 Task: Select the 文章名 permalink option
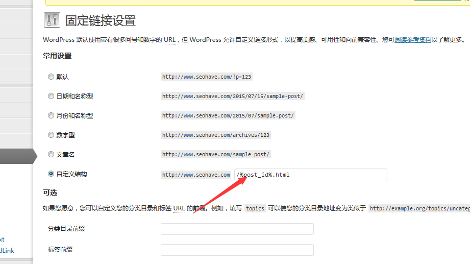pyautogui.click(x=51, y=154)
